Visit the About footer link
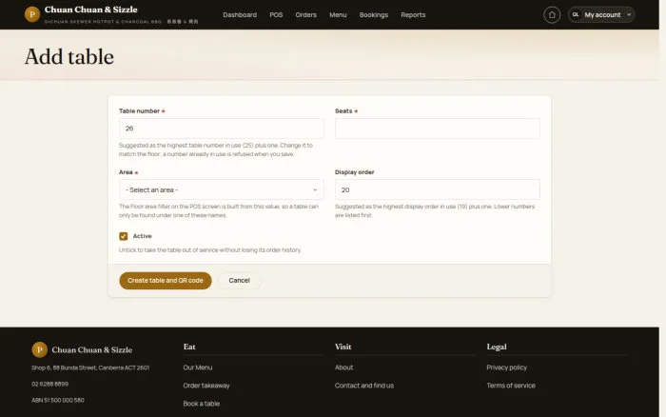 343,367
